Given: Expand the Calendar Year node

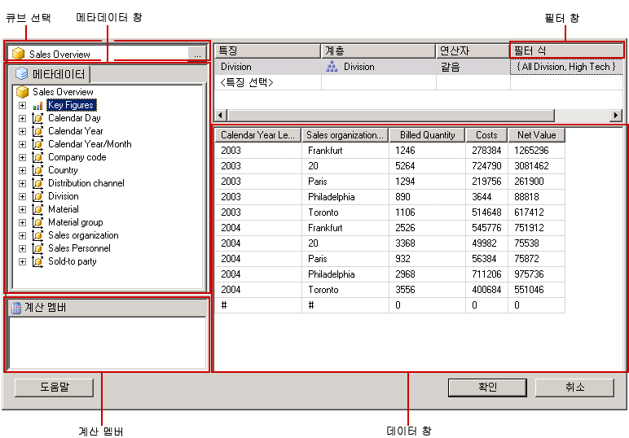Looking at the screenshot, I should 23,131.
